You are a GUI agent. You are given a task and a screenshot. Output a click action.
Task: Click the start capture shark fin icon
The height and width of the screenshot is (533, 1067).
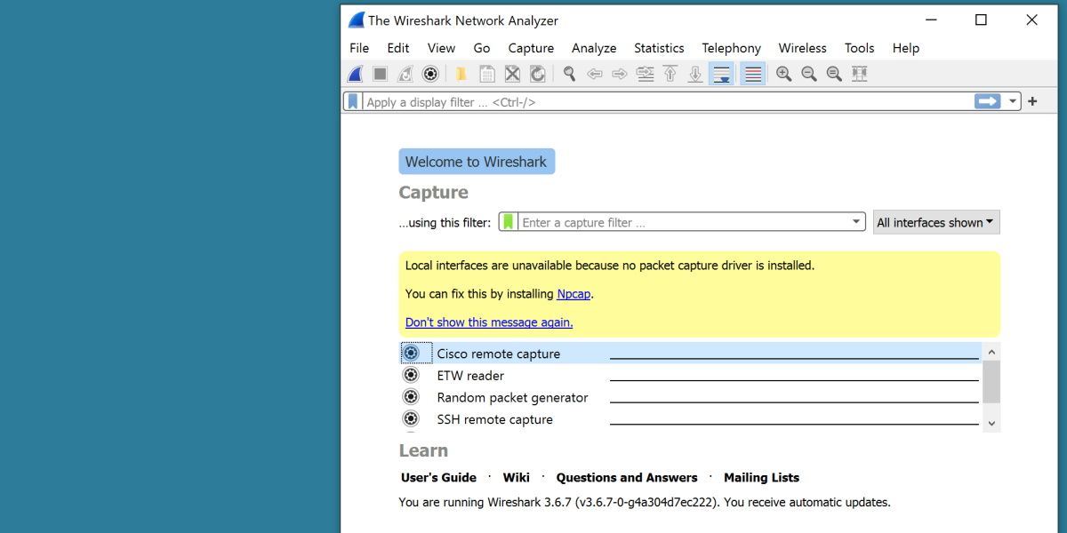(x=355, y=74)
